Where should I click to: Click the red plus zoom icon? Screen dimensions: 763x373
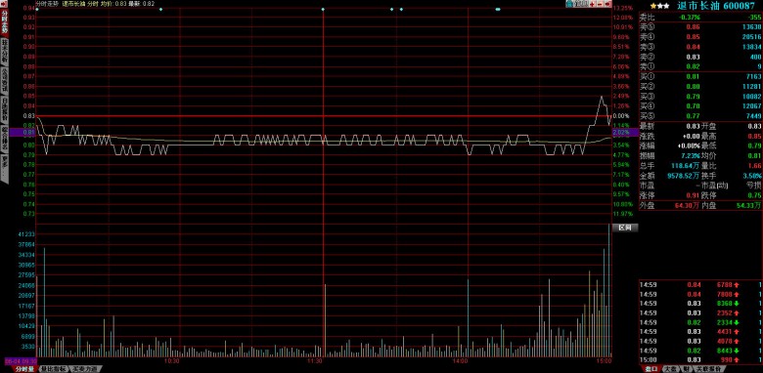(x=592, y=4)
